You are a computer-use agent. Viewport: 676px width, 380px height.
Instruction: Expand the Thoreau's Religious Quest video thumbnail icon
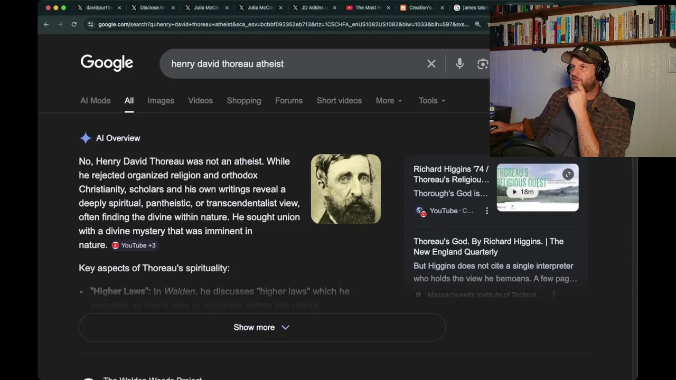tap(568, 174)
